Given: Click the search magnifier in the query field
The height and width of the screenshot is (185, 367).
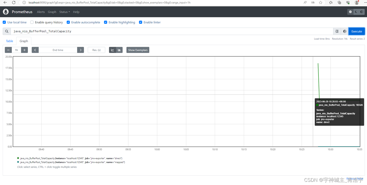Looking at the screenshot, I should (x=7, y=31).
